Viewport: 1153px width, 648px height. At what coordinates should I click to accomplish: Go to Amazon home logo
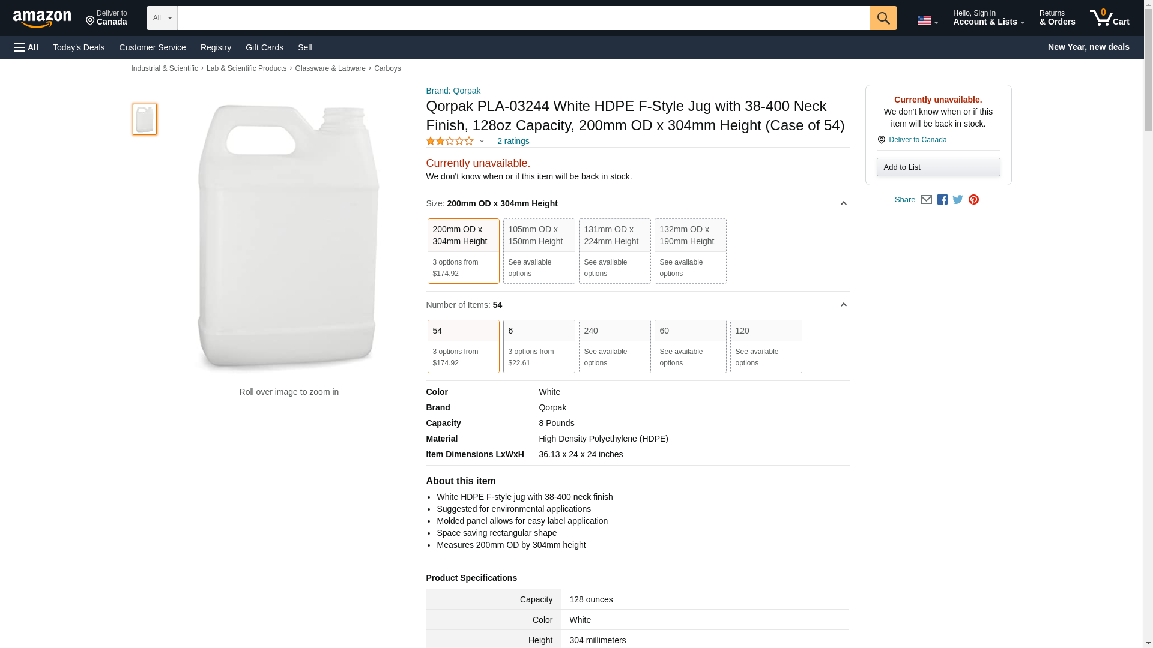pyautogui.click(x=42, y=19)
